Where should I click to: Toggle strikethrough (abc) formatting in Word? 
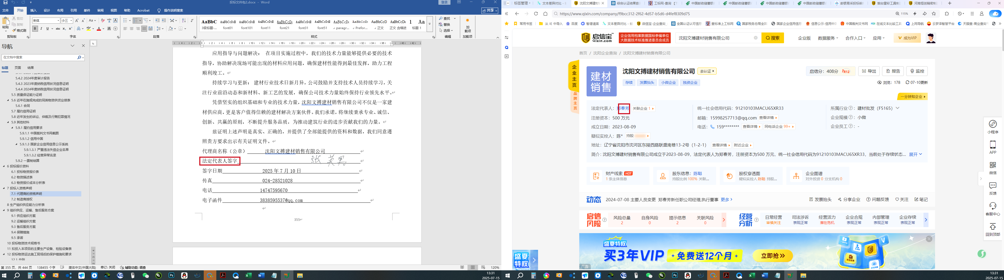[x=58, y=29]
